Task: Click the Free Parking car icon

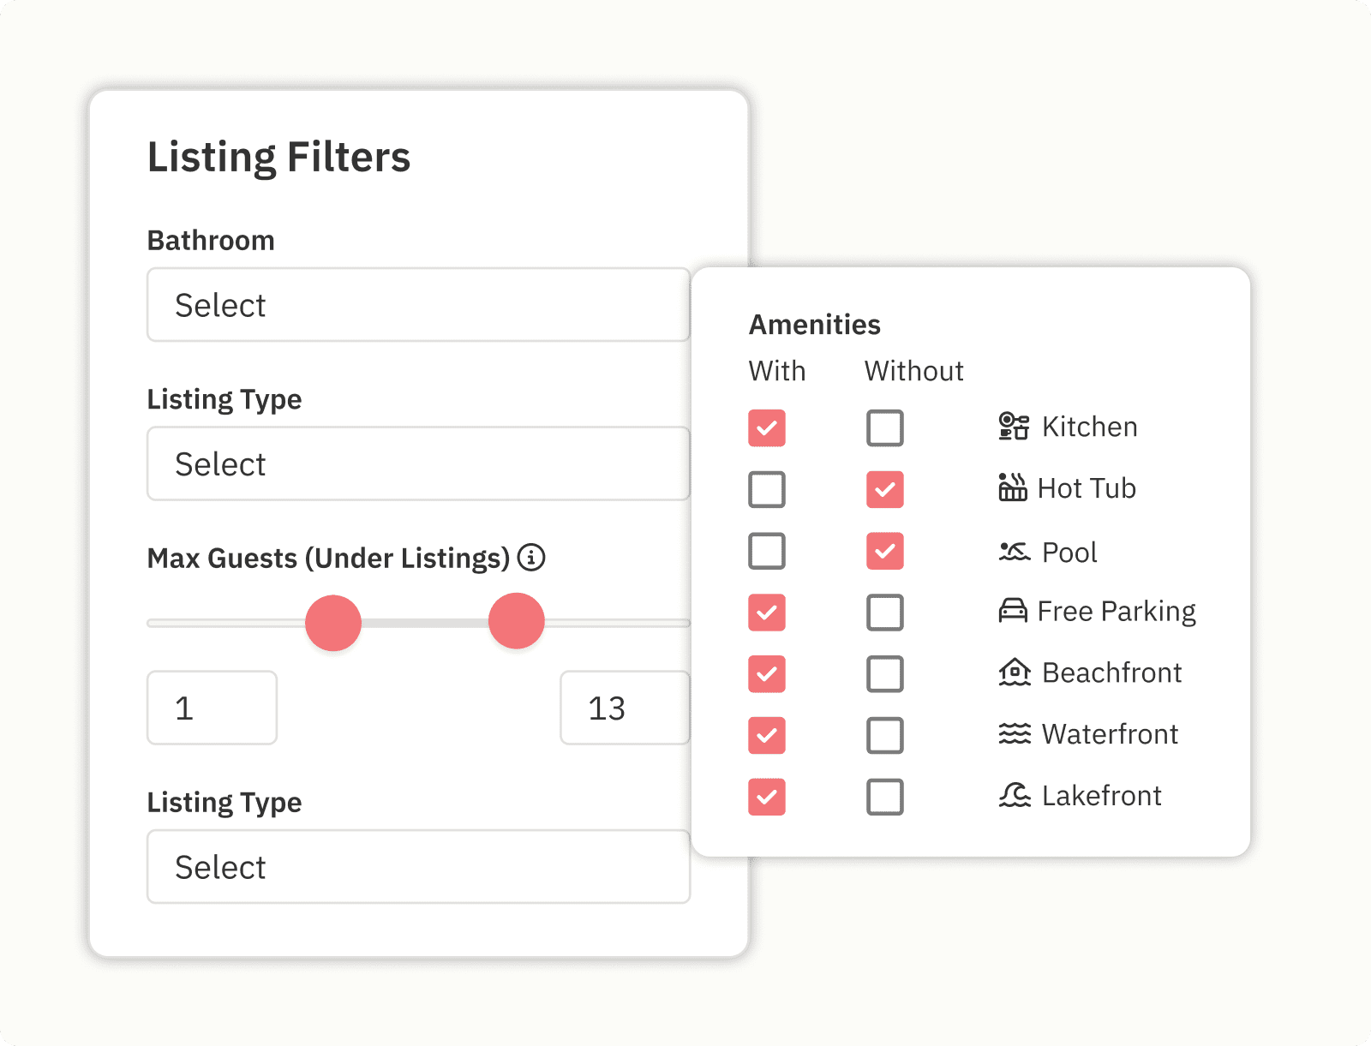Action: click(1012, 611)
